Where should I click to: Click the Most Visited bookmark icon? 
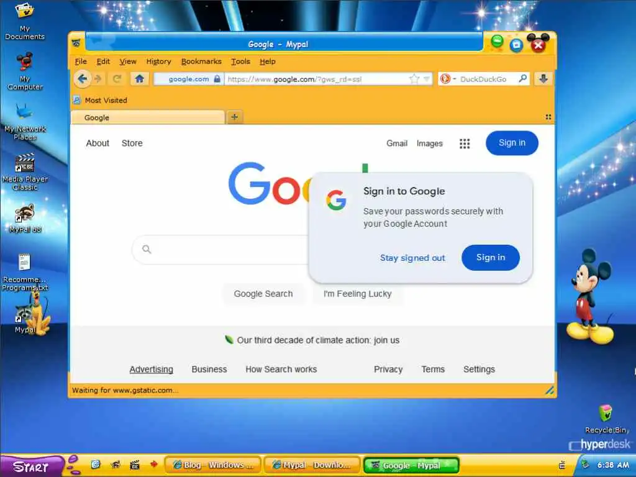(x=76, y=100)
